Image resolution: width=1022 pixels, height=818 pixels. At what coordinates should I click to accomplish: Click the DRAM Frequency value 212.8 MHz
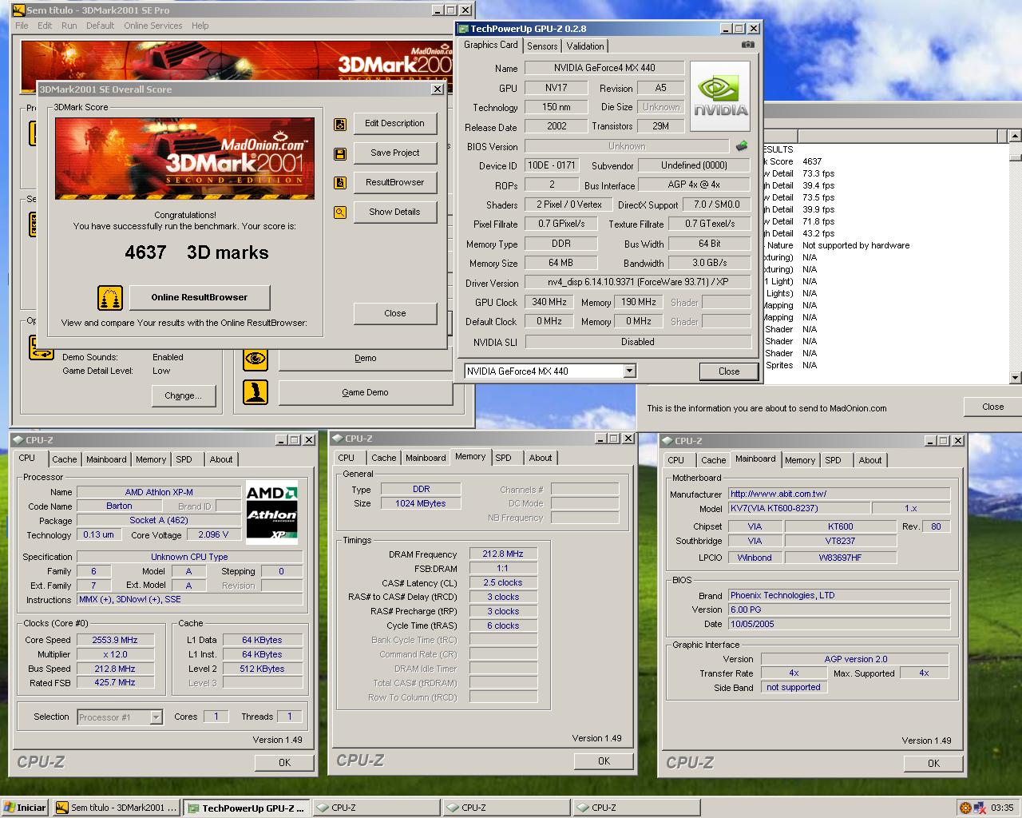pos(503,554)
